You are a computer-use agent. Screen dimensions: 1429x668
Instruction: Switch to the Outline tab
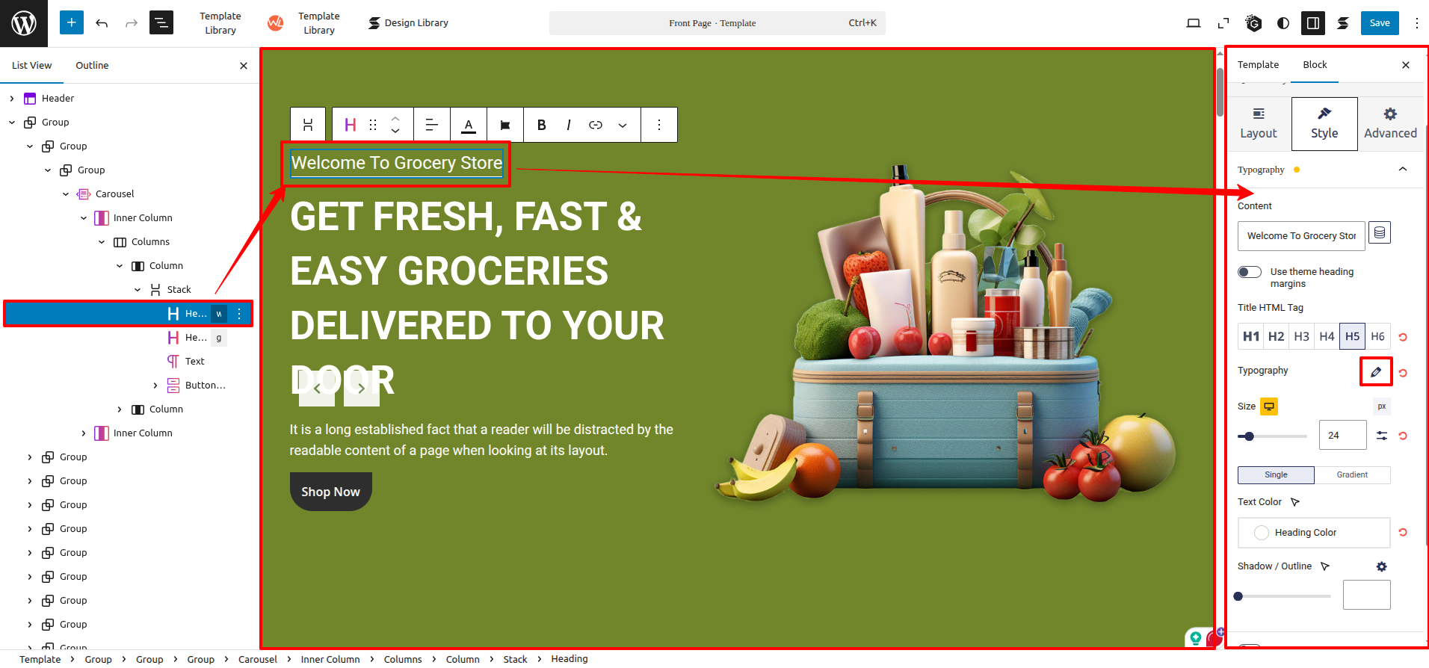pyautogui.click(x=92, y=66)
